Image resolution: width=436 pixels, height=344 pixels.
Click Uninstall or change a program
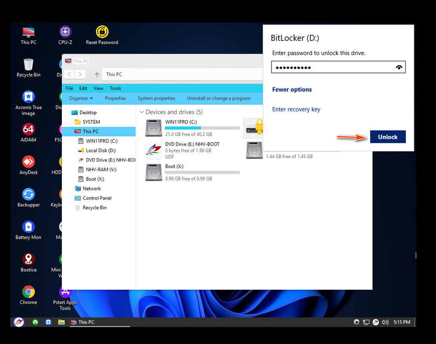coord(218,98)
